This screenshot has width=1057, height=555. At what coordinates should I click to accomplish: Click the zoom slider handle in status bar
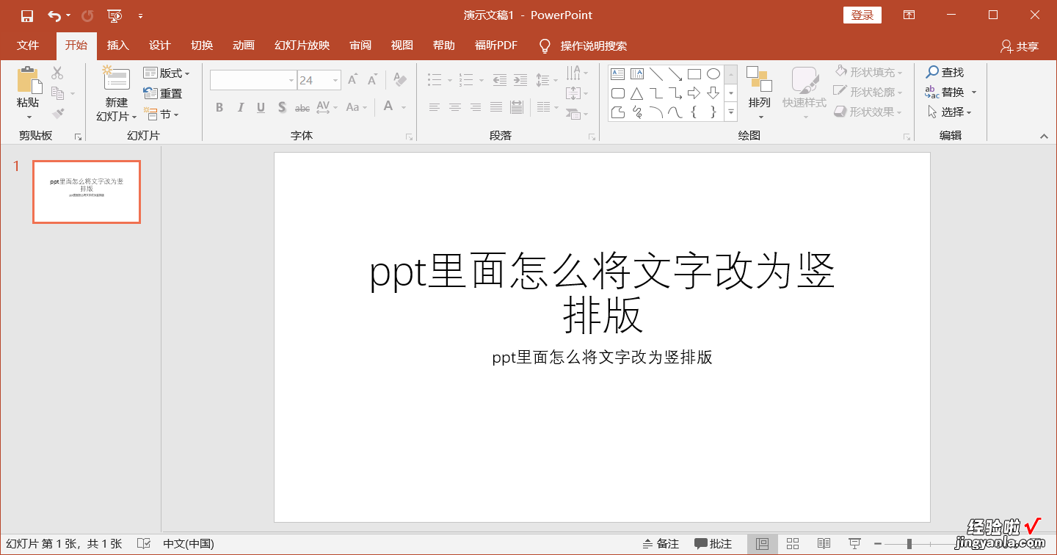tap(909, 544)
